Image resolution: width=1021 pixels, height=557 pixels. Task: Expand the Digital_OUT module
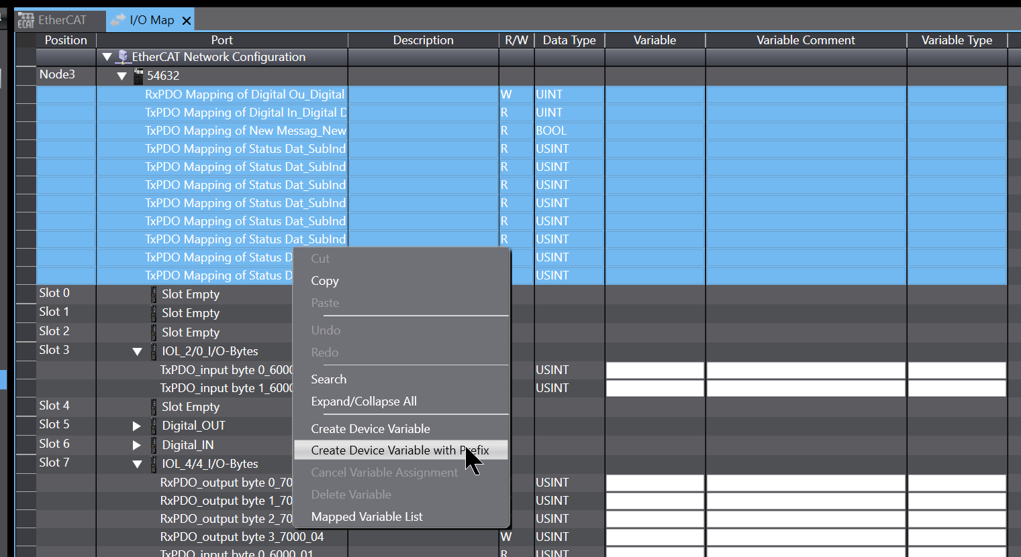(x=137, y=426)
